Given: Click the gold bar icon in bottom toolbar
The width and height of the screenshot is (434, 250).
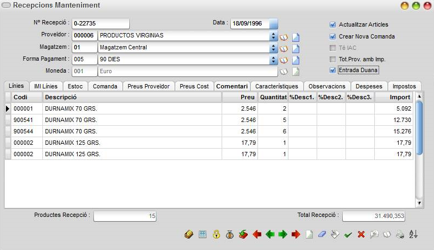Looking at the screenshot, I should pyautogui.click(x=189, y=234).
